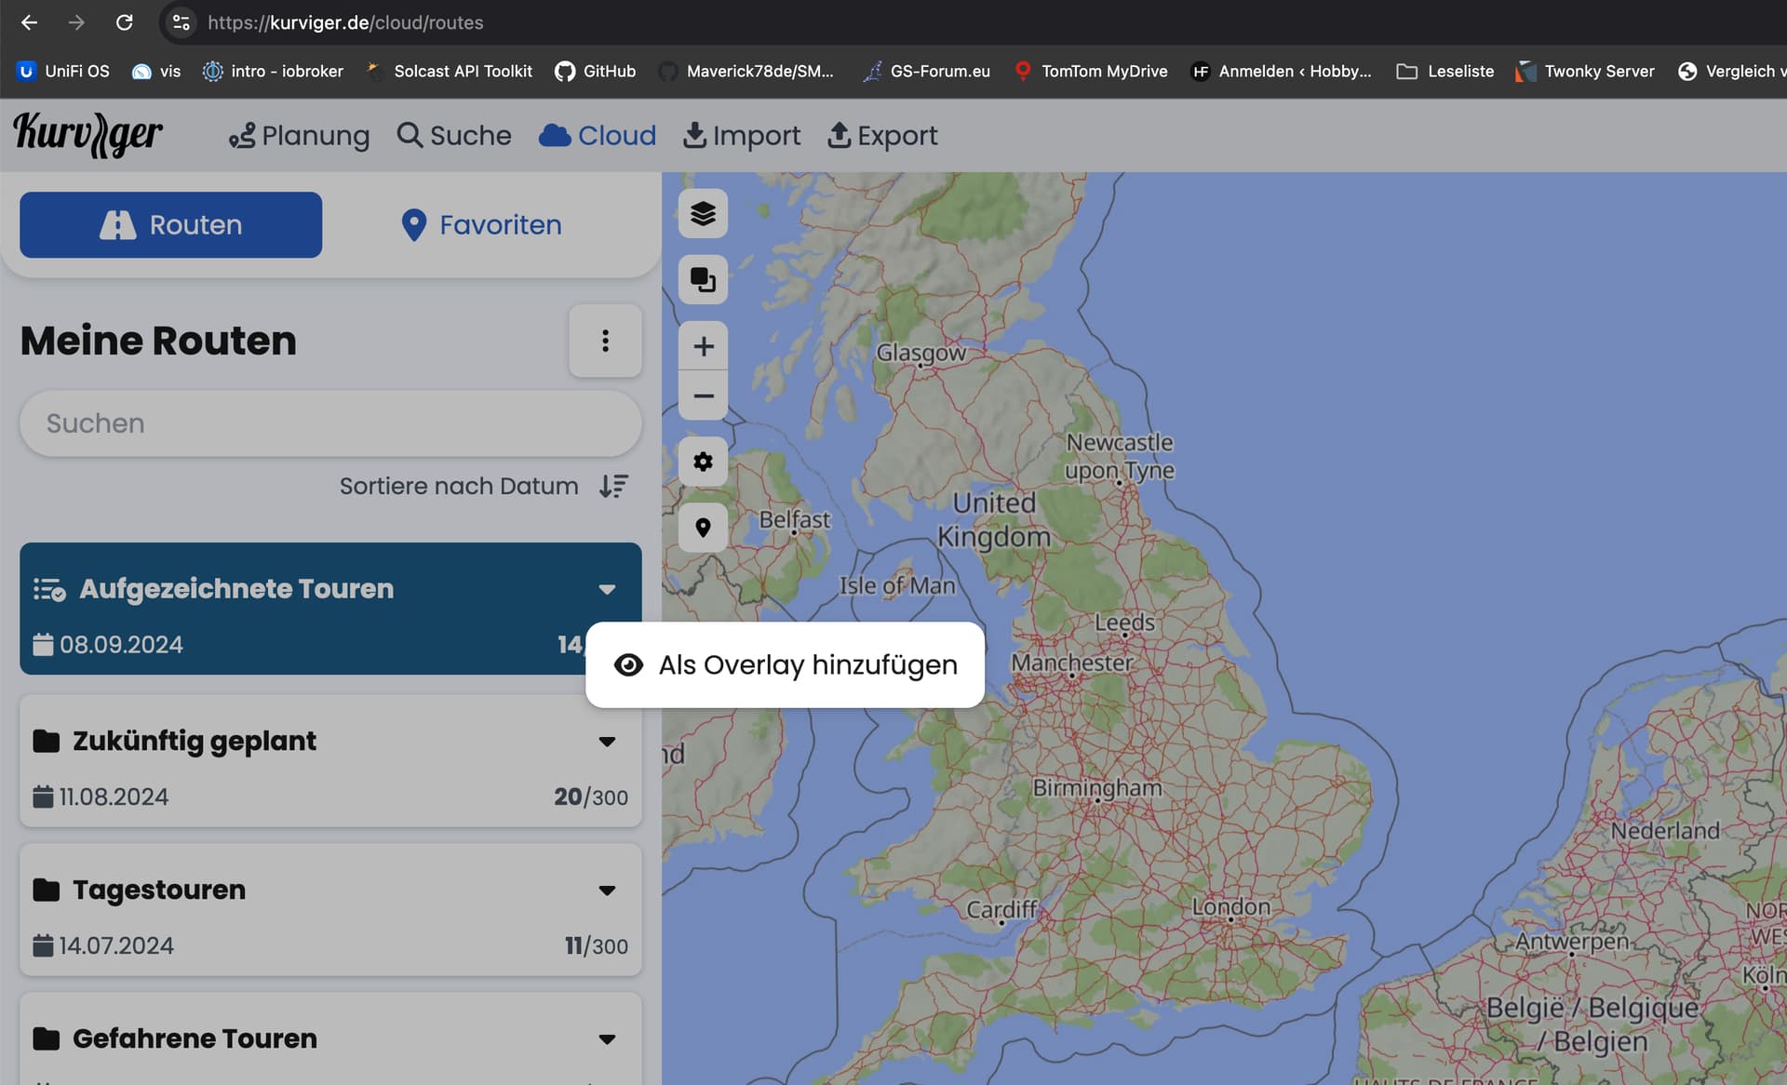Image resolution: width=1787 pixels, height=1085 pixels.
Task: Focus the Suchen route search field
Action: (330, 423)
